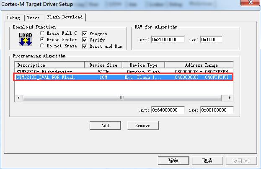Select the Erase Full Chip radio button
The height and width of the screenshot is (169, 261).
[42, 33]
